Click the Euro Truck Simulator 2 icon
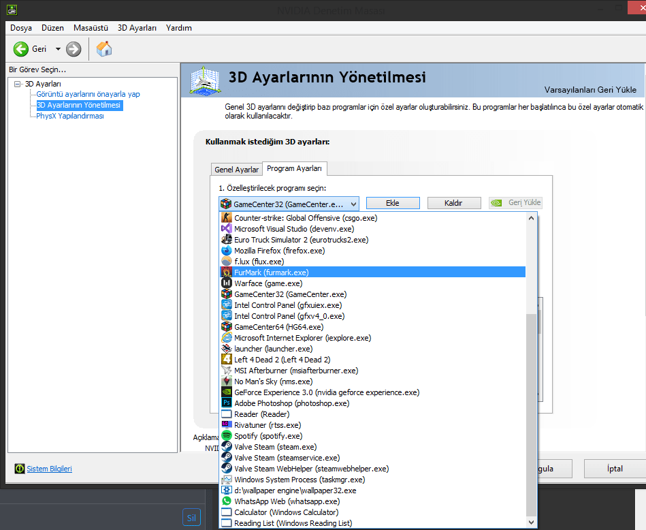 [226, 240]
